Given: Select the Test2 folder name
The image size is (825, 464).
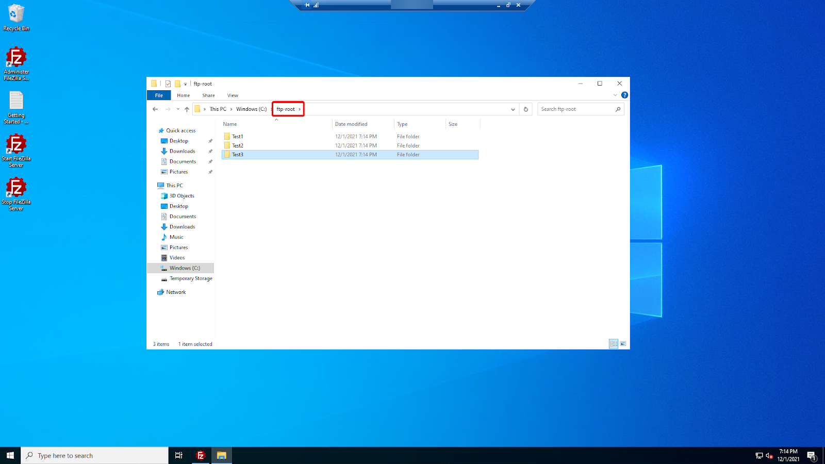Looking at the screenshot, I should coord(238,146).
